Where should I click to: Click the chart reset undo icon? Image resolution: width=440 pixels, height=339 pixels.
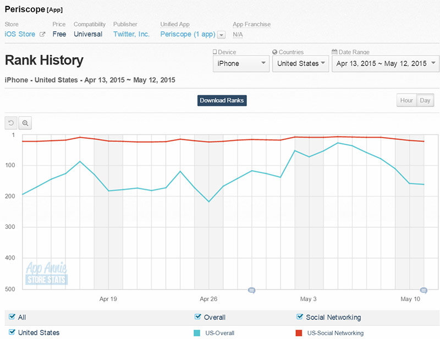[x=11, y=123]
